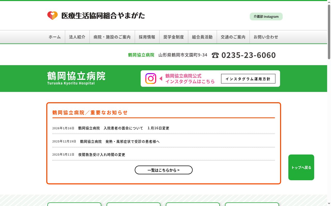Open the 入院患者の面会について notice

click(x=124, y=128)
